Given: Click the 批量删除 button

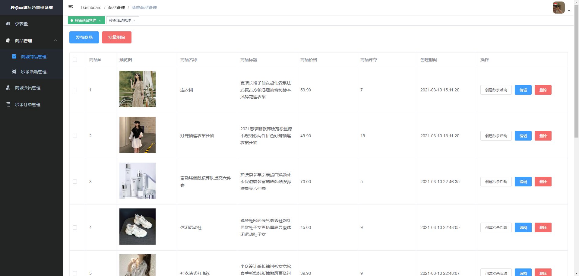Looking at the screenshot, I should tap(117, 37).
